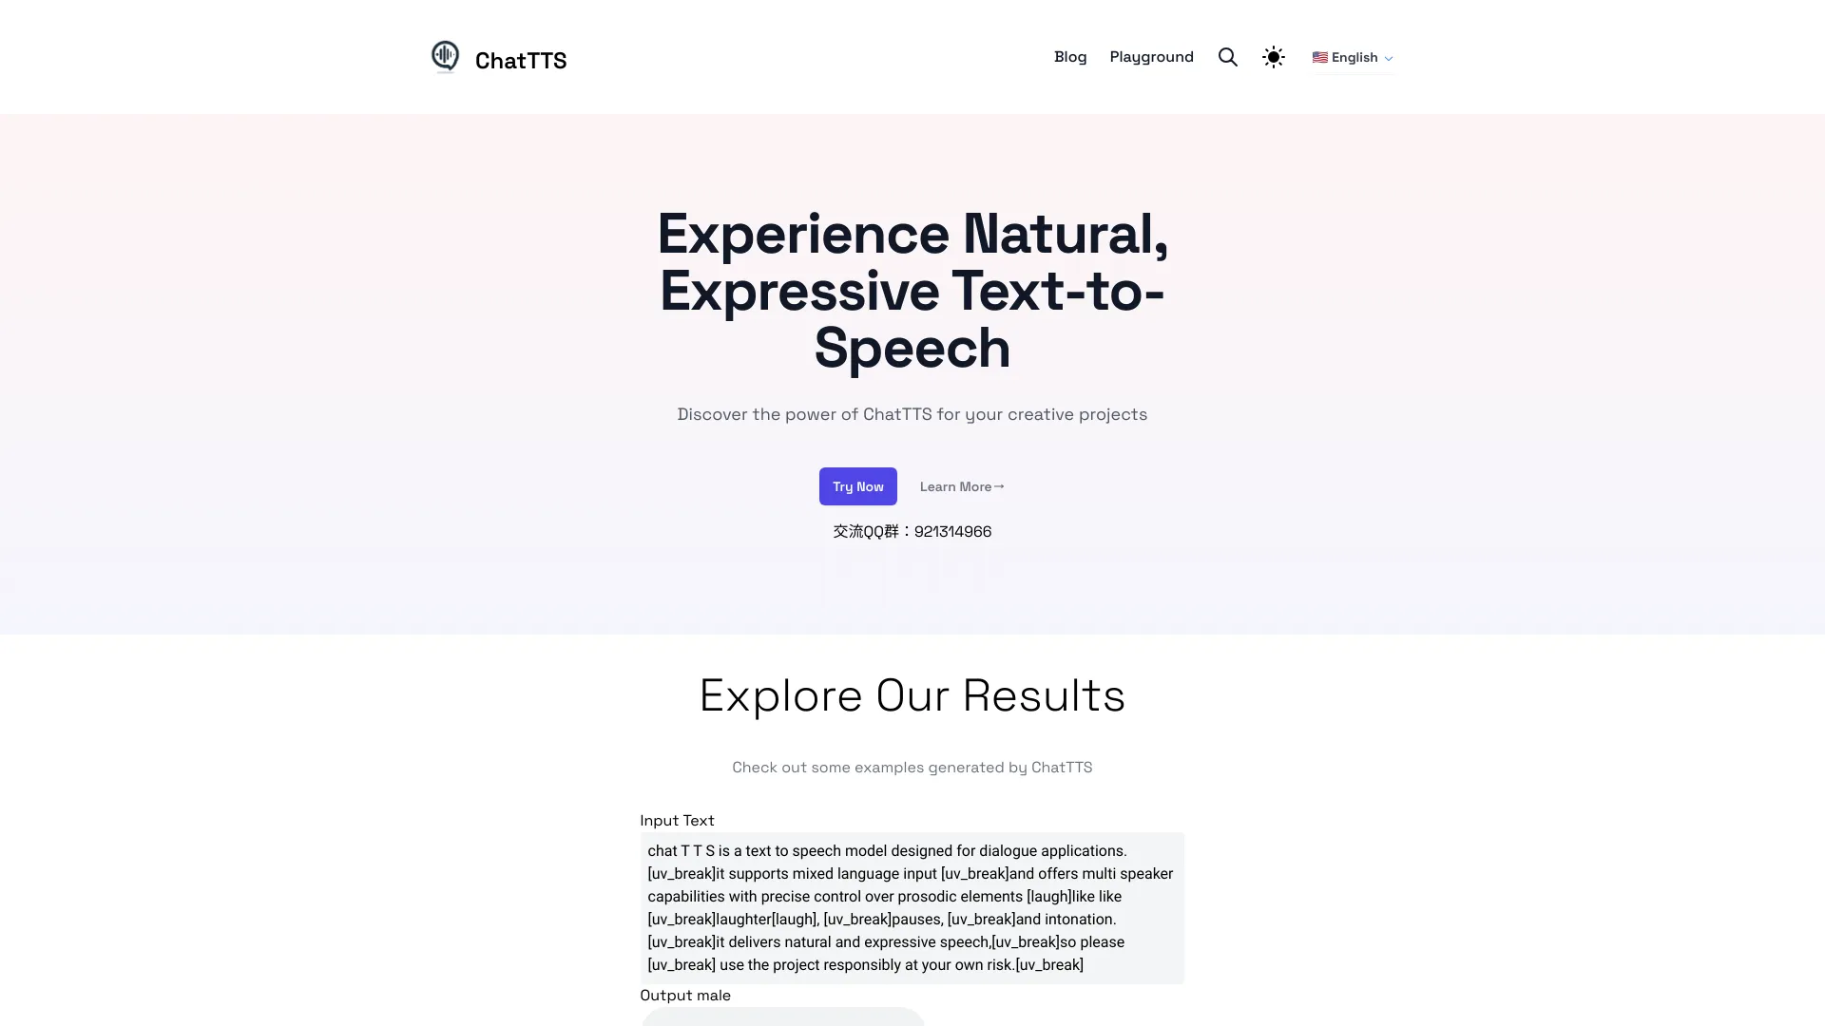Screen dimensions: 1825x1026
Task: Click the search icon
Action: pyautogui.click(x=1228, y=56)
